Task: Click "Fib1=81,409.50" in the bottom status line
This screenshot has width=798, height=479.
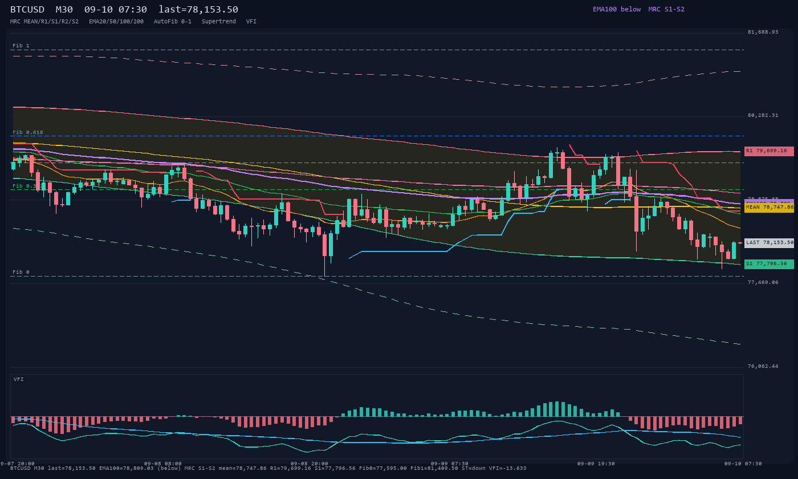Action: 434,468
